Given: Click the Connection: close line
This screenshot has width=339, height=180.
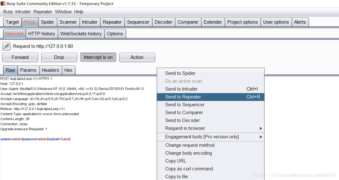Looking at the screenshot, I should click(14, 124).
